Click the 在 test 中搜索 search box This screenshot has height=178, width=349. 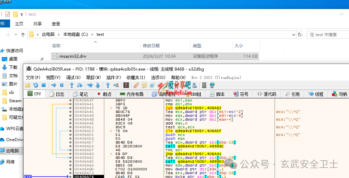327,34
